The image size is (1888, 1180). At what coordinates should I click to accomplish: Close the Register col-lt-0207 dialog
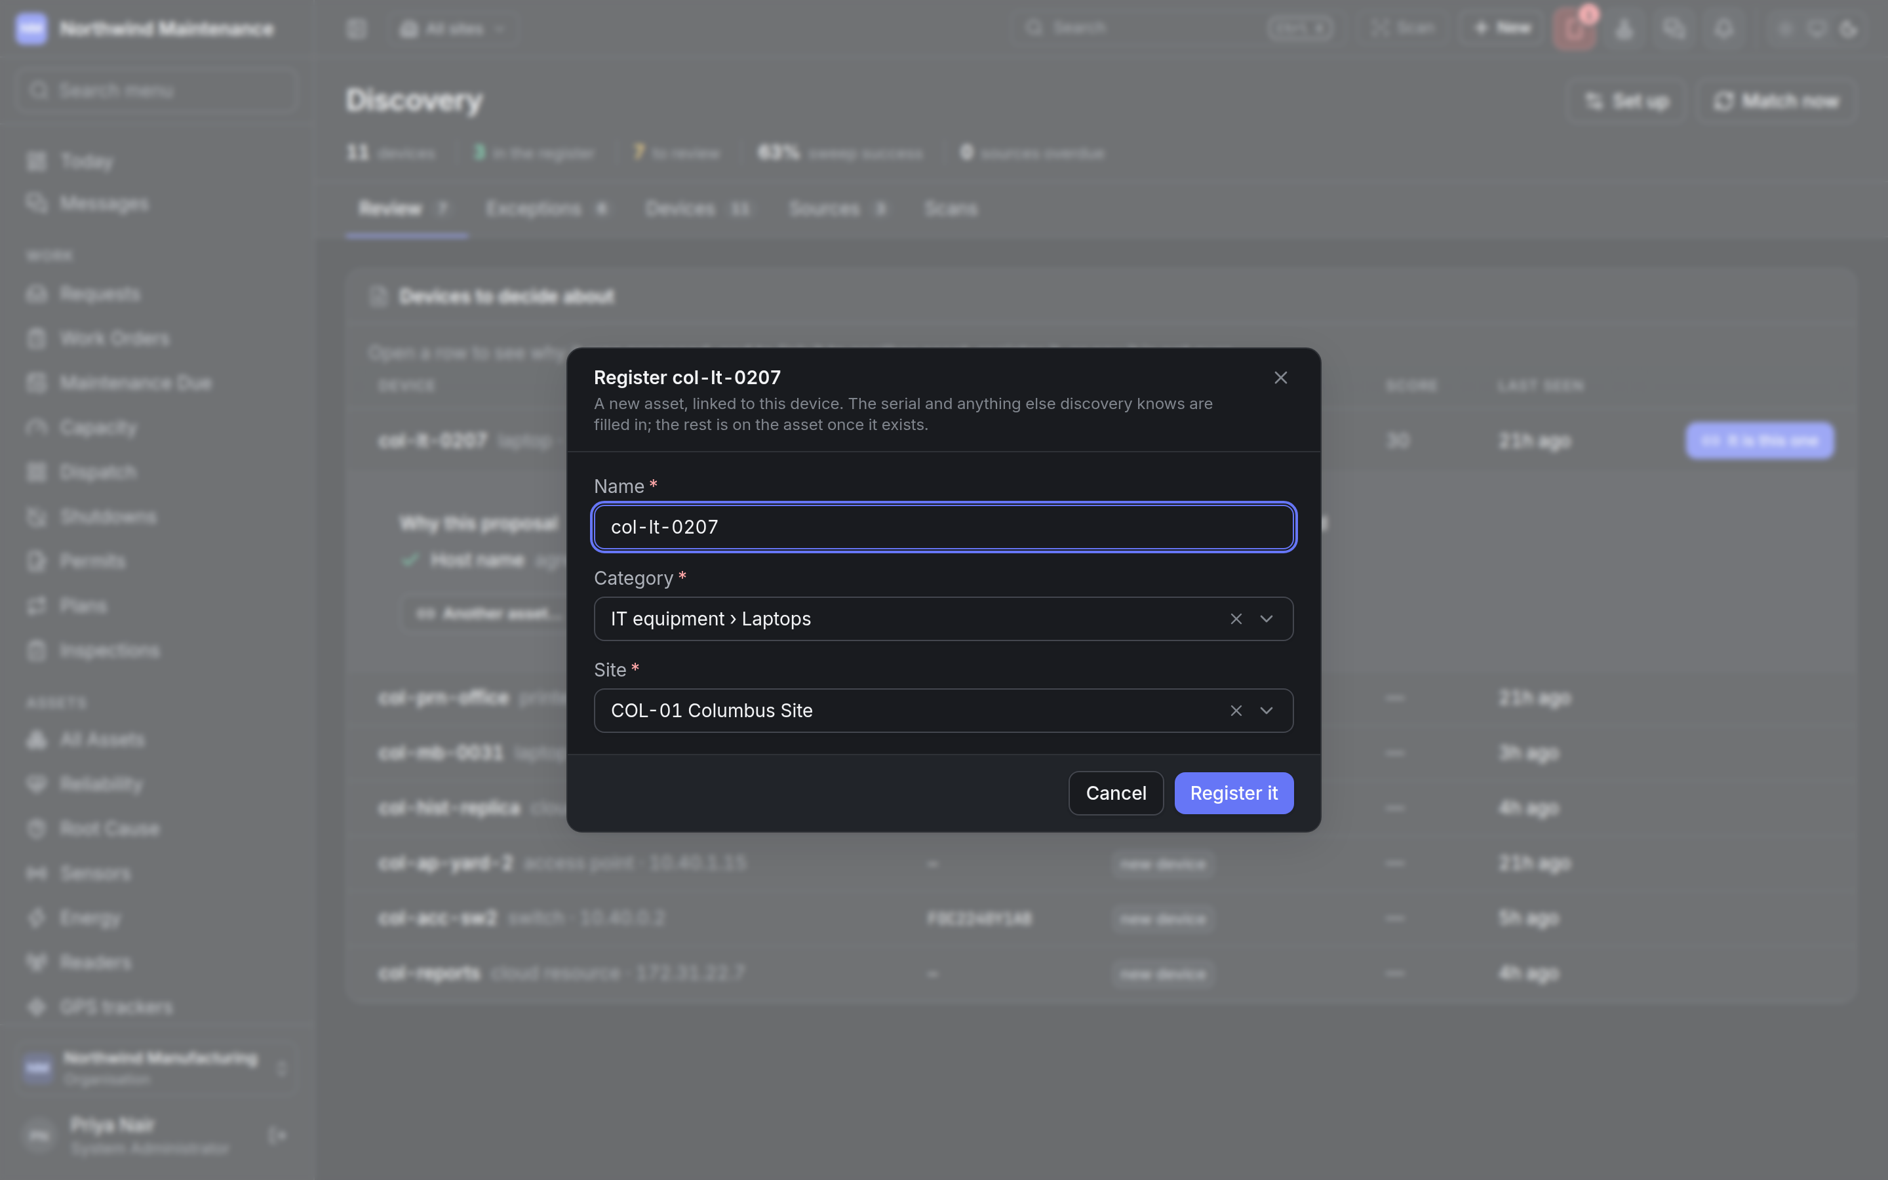(x=1280, y=378)
